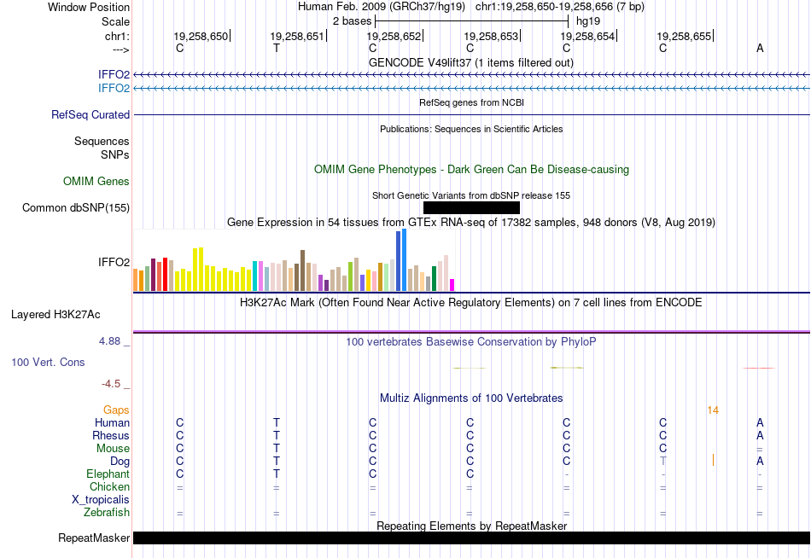Open the IFFO2 label beside GTEx bar chart
The height and width of the screenshot is (558, 811).
[x=114, y=262]
